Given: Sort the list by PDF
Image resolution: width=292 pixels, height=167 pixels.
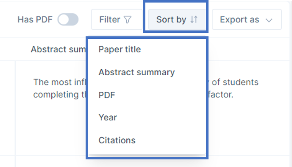Looking at the screenshot, I should coord(147,95).
